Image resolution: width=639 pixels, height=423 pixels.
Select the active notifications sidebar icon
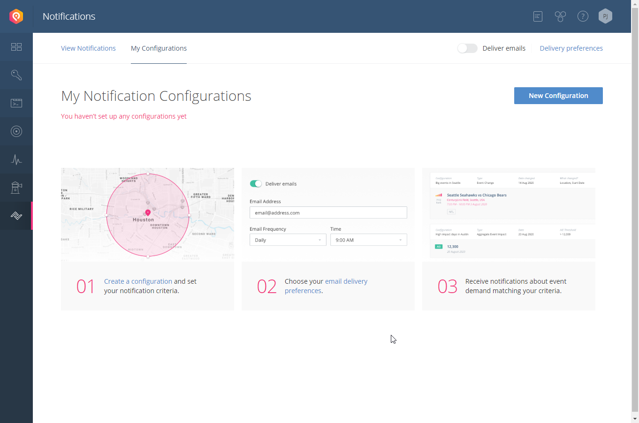click(x=16, y=216)
